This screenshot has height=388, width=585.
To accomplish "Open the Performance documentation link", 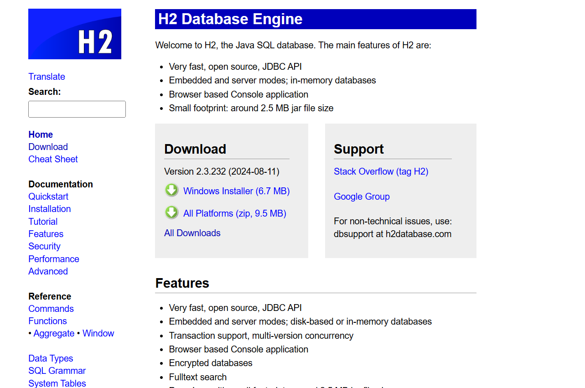I will coord(53,259).
